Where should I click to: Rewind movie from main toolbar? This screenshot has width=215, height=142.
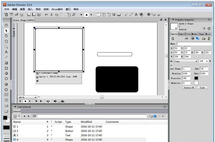[81, 15]
